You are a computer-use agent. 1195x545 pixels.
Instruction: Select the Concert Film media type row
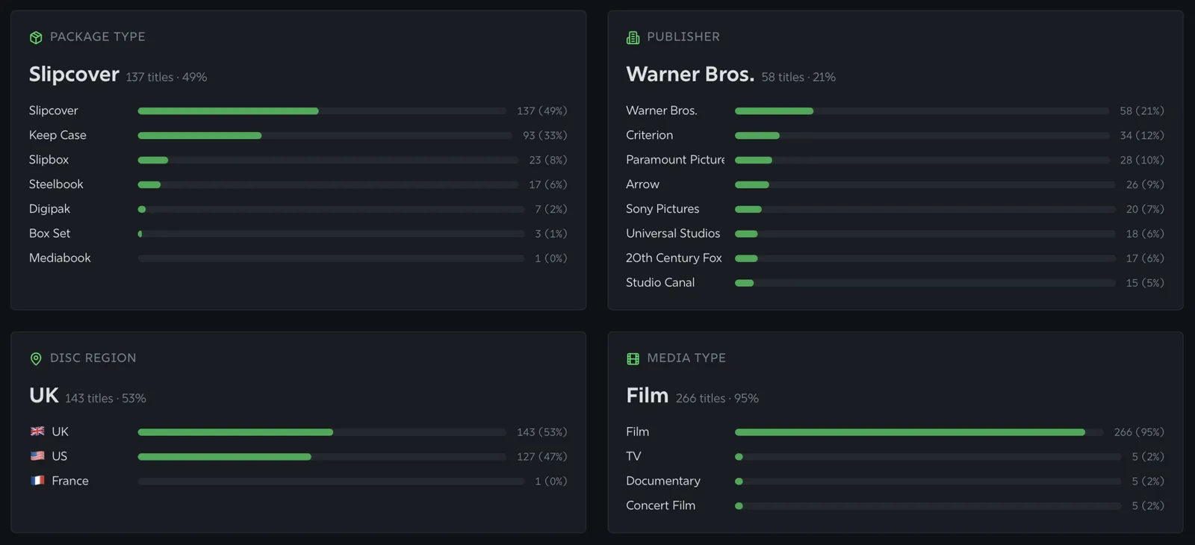pyautogui.click(x=895, y=505)
